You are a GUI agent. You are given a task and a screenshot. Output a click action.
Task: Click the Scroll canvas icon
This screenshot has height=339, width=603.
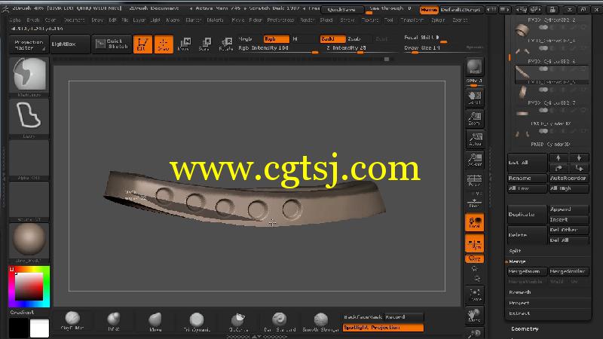point(474,98)
